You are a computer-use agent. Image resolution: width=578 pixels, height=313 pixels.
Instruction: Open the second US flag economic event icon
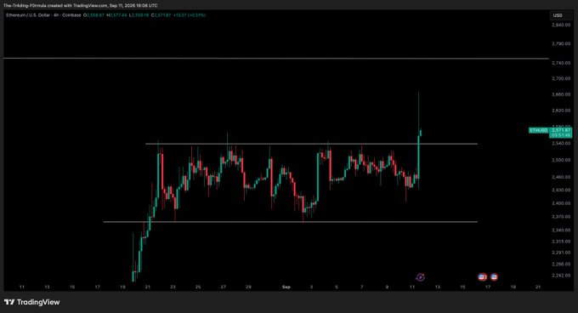pos(494,277)
